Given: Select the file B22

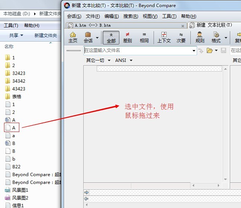Looking at the screenshot, I should pyautogui.click(x=13, y=166).
